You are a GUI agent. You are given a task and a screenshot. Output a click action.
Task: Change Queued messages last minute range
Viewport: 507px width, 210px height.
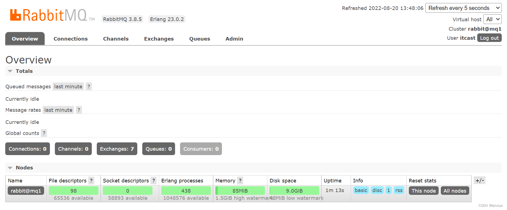[68, 87]
